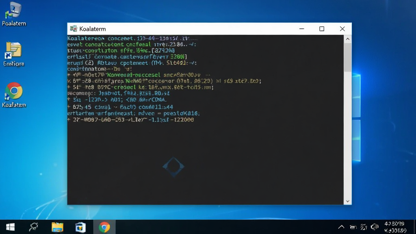Click the terminal line starting 'ertiarfen'
416x234 pixels.
tap(133, 113)
